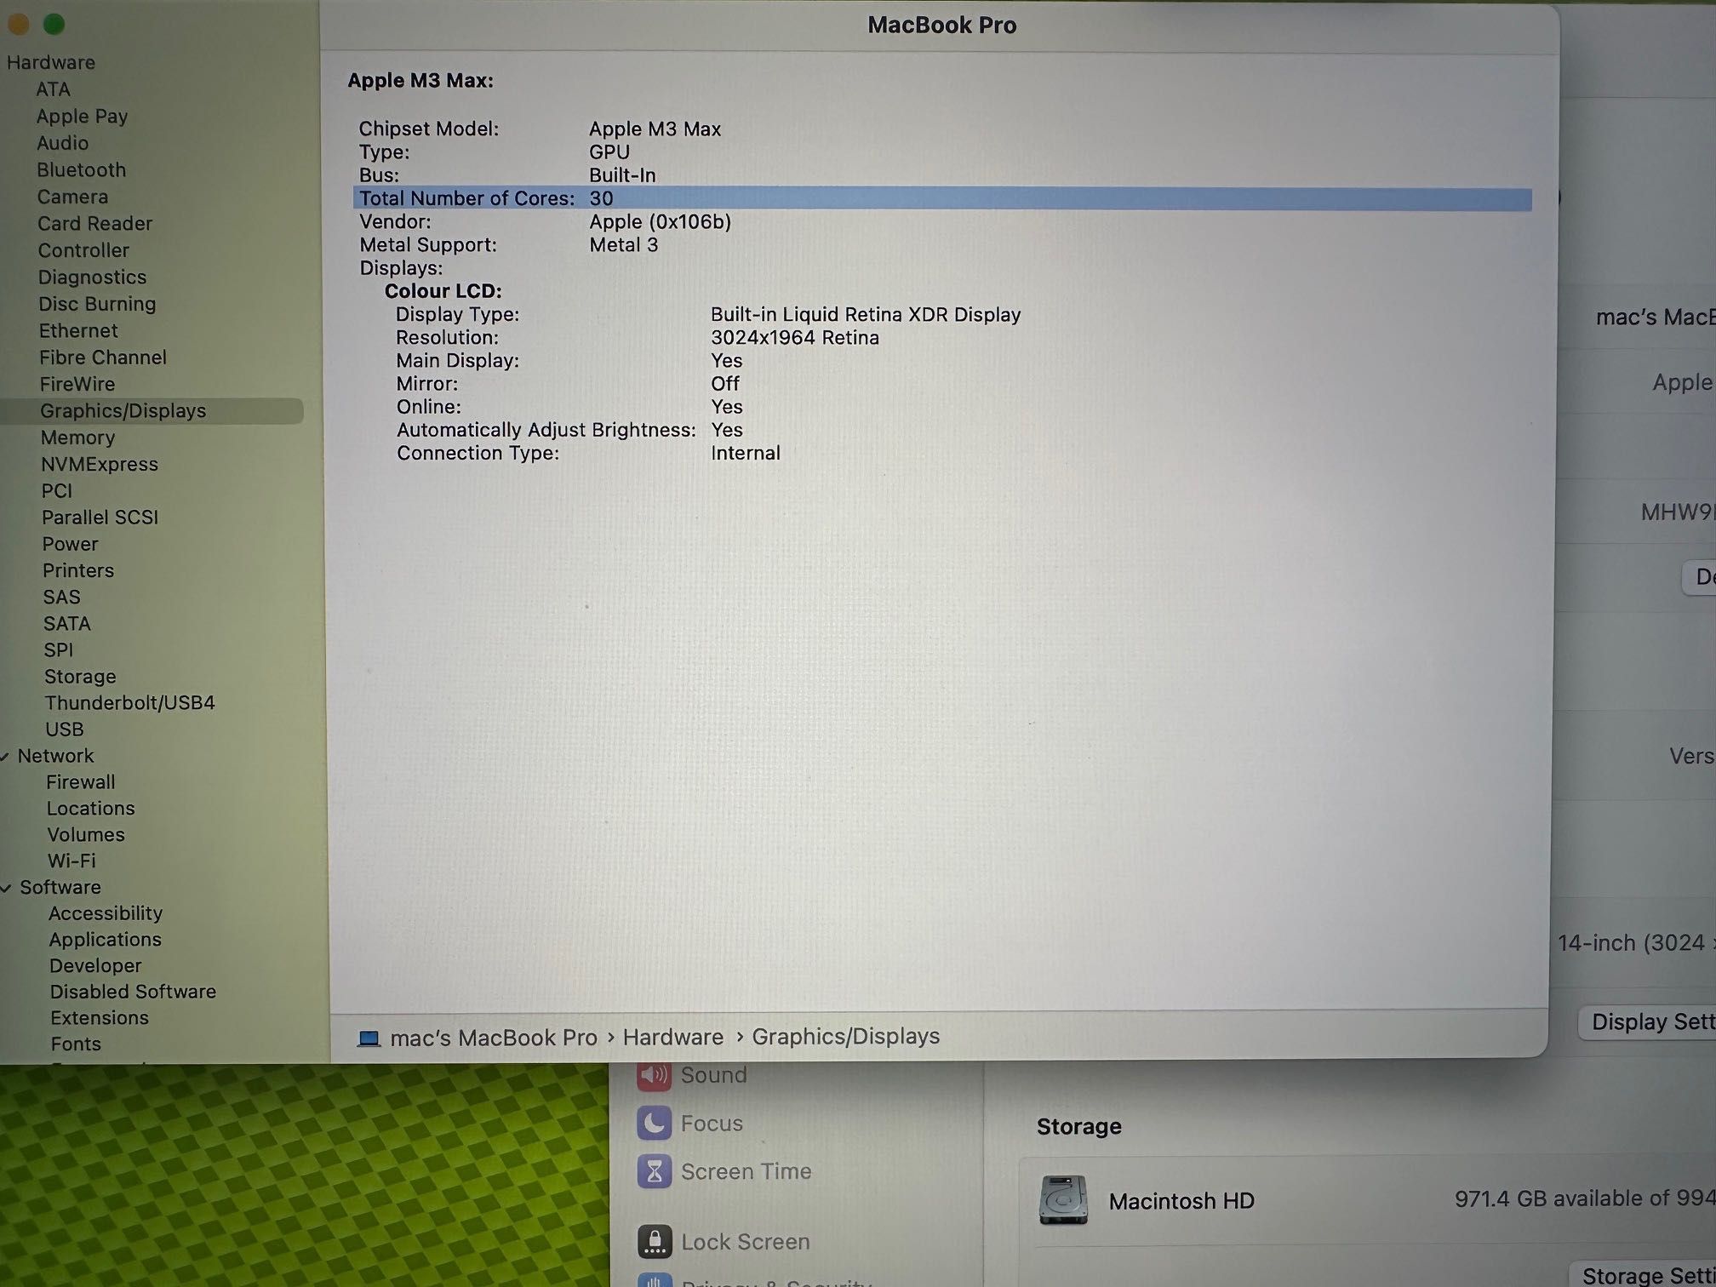Click mac's MacBook Pro in path bar
Screen dimensions: 1716x1287
click(494, 1038)
